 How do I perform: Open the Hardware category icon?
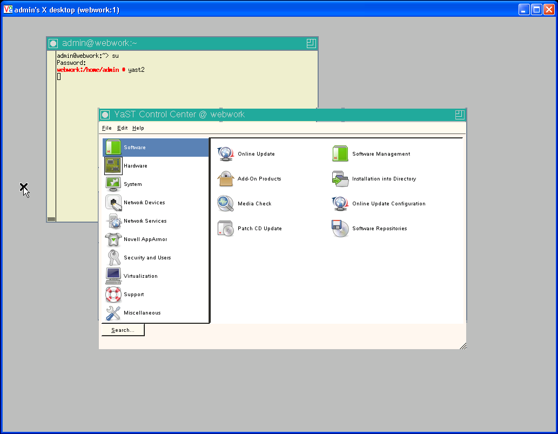[x=113, y=166]
